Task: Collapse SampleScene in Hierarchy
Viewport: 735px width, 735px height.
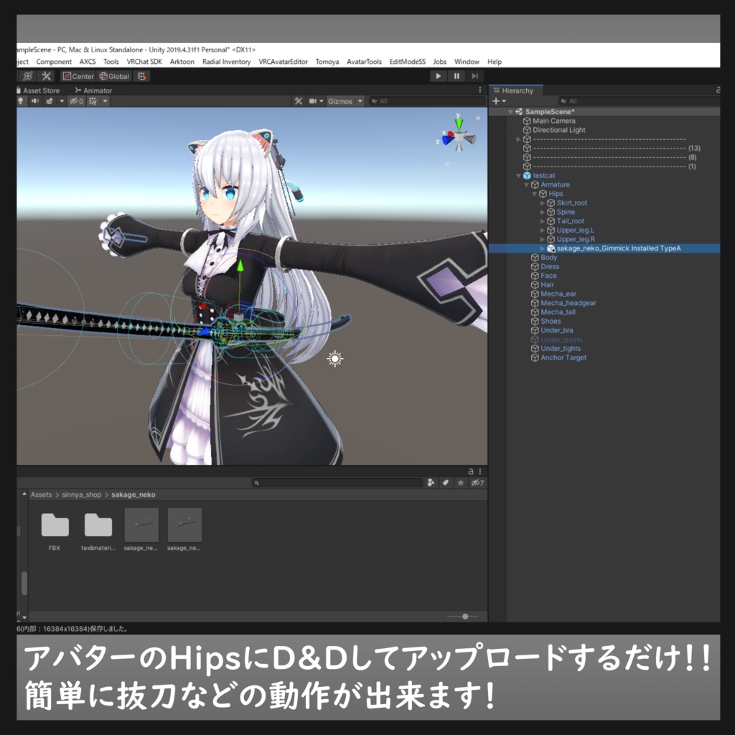Action: point(510,111)
